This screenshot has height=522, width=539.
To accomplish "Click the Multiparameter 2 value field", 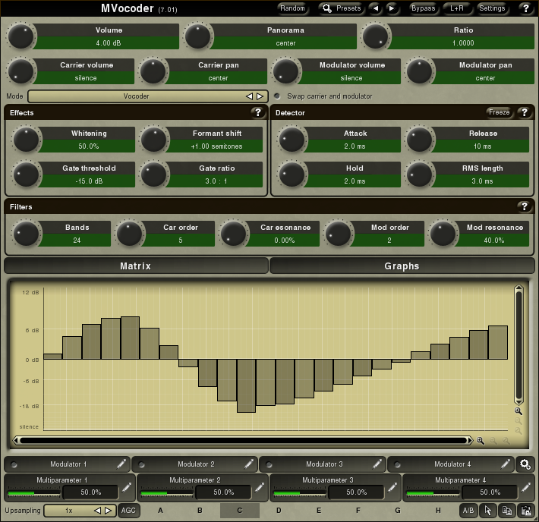I will tap(224, 492).
